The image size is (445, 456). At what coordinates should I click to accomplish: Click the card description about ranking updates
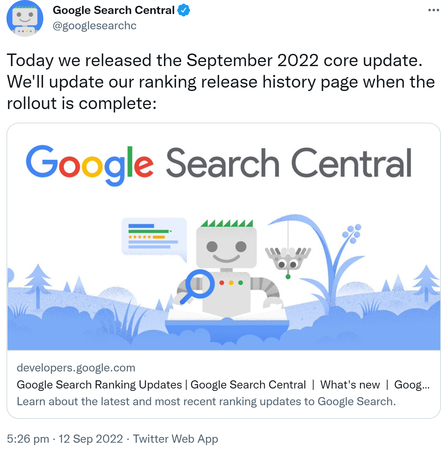(206, 401)
